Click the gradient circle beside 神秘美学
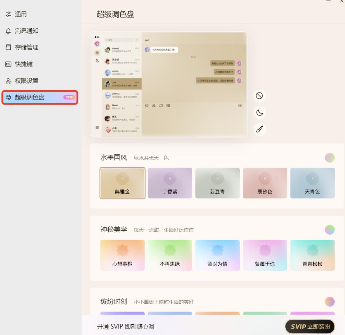Viewport: 345px width, 335px height. 330,230
